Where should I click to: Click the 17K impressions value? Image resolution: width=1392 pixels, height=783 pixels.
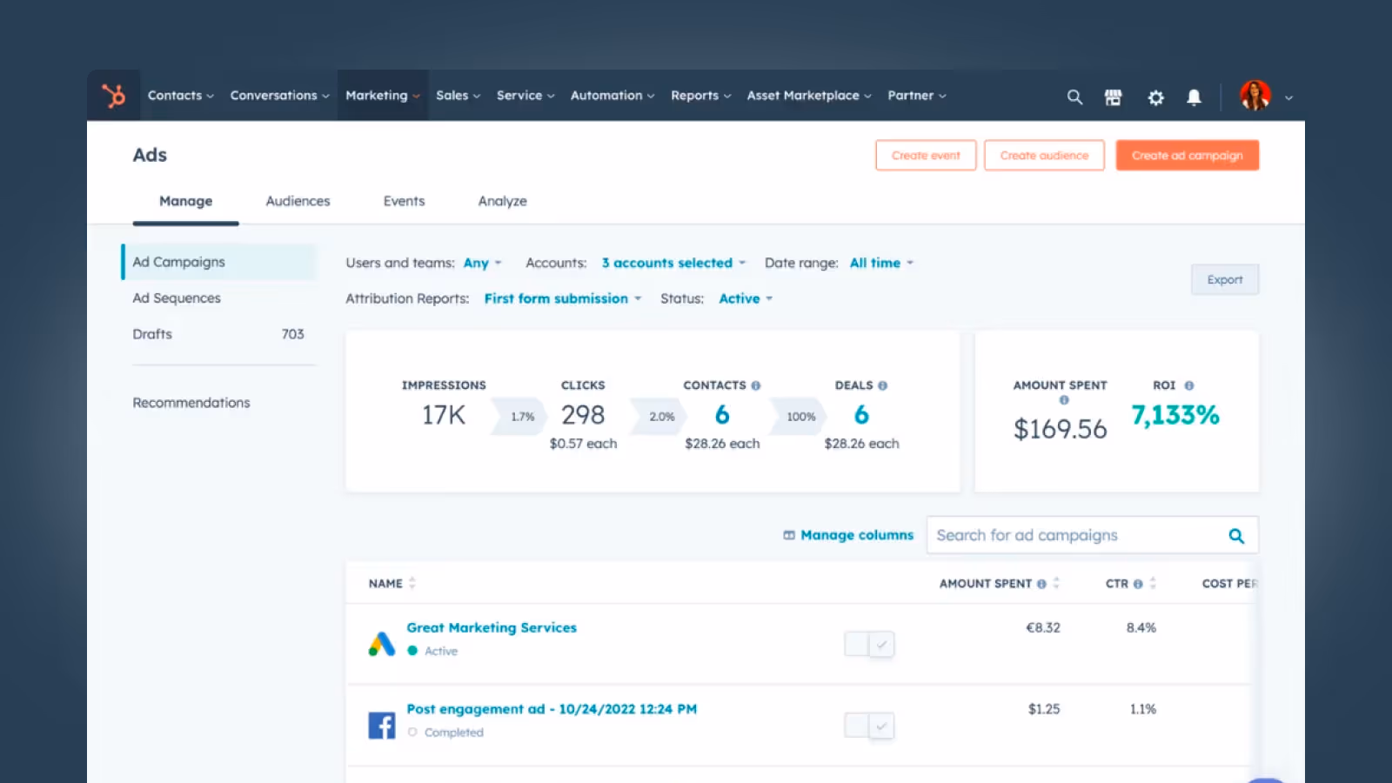(x=444, y=415)
